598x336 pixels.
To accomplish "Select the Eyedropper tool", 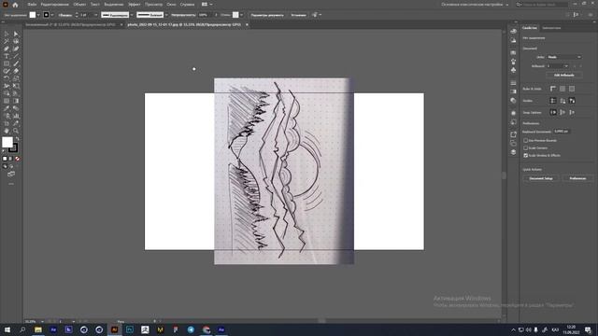I will click(x=7, y=108).
